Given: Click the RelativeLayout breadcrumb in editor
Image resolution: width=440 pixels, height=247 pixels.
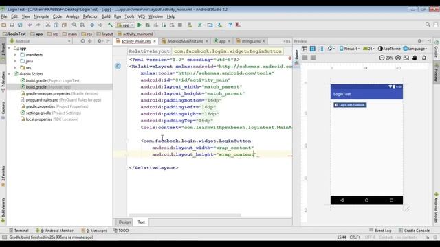Looking at the screenshot, I should (149, 51).
